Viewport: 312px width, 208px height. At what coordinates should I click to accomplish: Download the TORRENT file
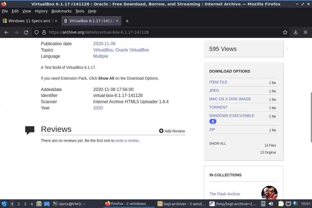[x=218, y=107]
